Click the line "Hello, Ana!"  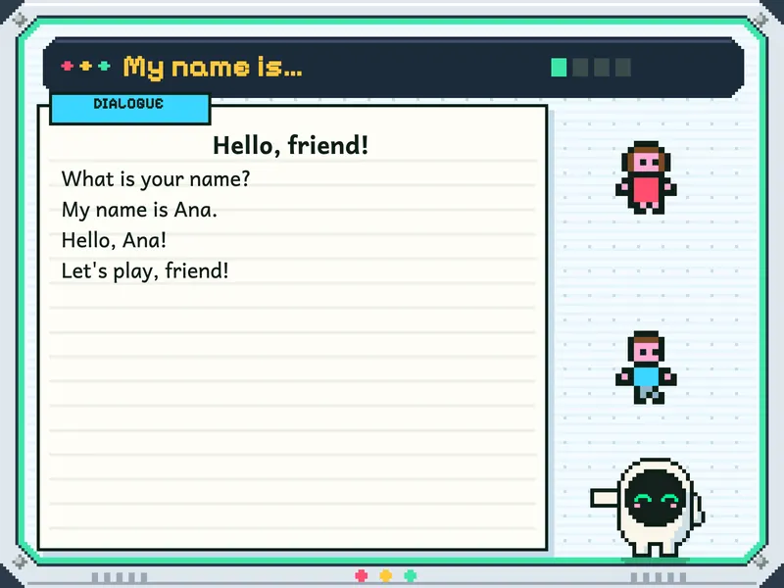click(114, 240)
